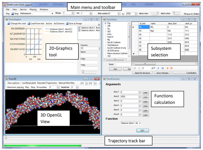Click the id_tree column header
This screenshot has height=150, width=203.
tap(144, 23)
